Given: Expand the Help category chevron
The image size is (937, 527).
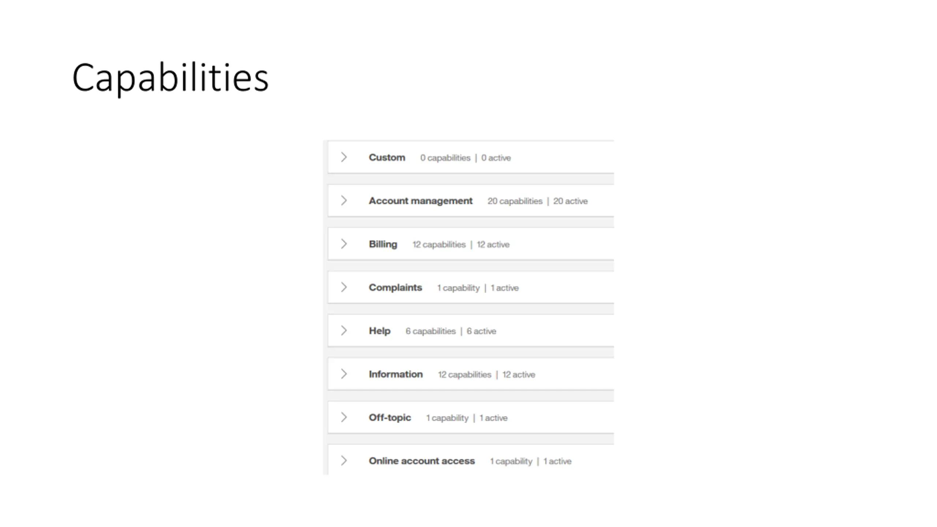Looking at the screenshot, I should pos(344,330).
